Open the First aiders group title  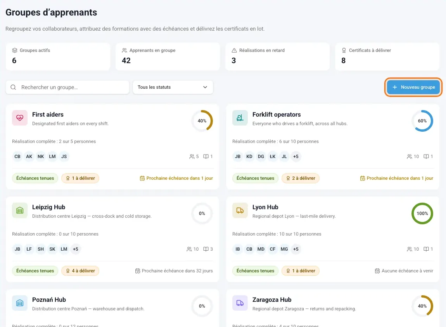48,115
